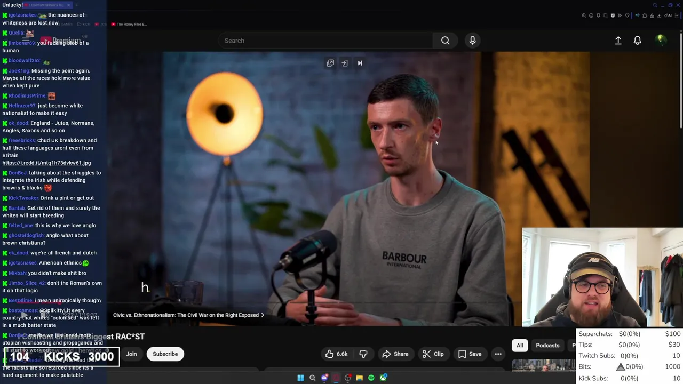Click the theater-mode arrow icon above the video
This screenshot has width=683, height=384.
coord(345,63)
